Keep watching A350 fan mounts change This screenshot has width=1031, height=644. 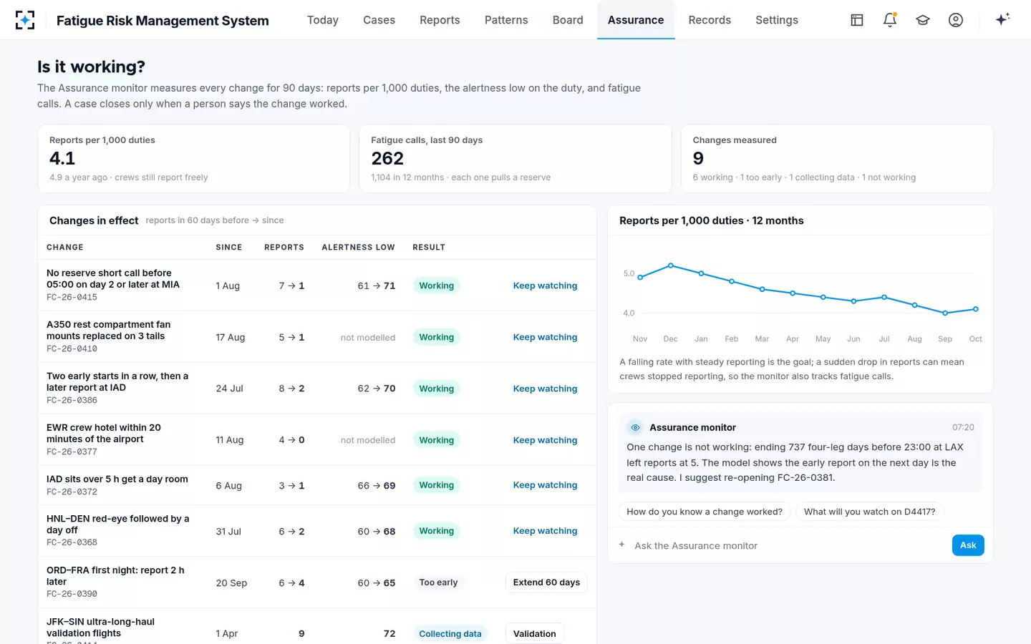click(x=545, y=337)
